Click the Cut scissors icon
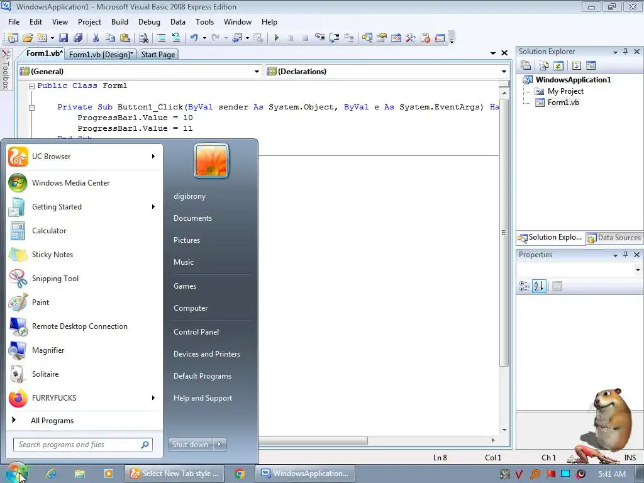This screenshot has width=644, height=483. [x=96, y=38]
